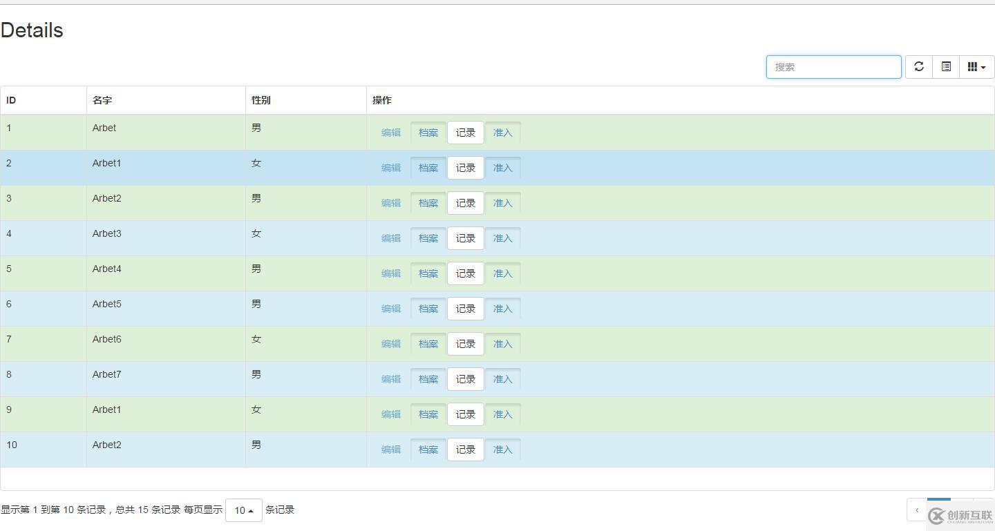995x531 pixels.
Task: Click the refresh table icon
Action: point(919,67)
